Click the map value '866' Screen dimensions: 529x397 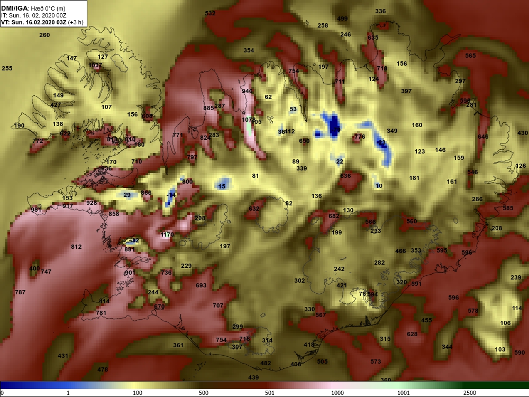point(146,193)
